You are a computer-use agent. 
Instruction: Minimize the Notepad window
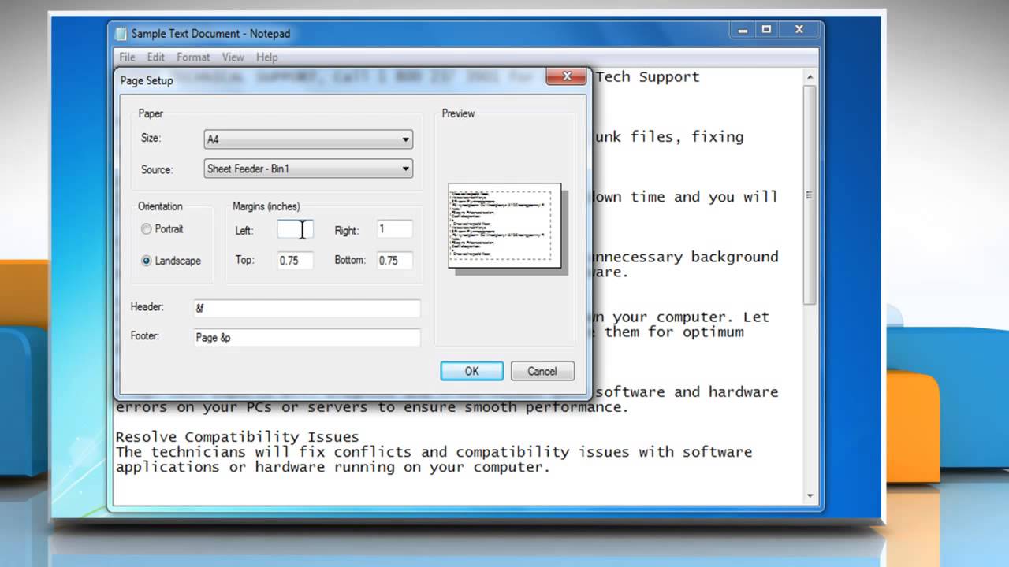pos(741,30)
